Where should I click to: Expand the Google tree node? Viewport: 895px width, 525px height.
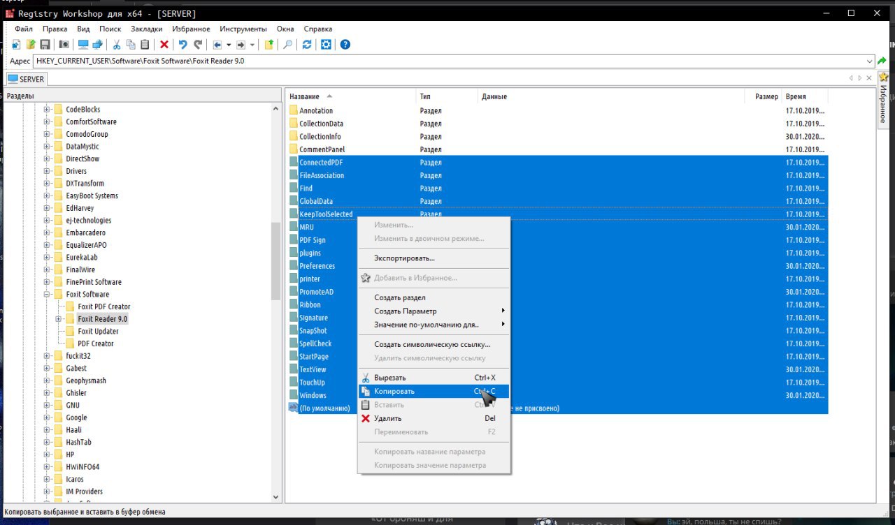coord(47,417)
